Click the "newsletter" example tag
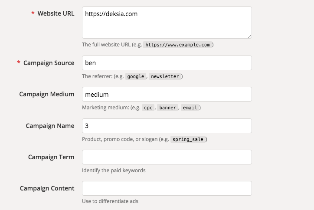The width and height of the screenshot is (314, 210). [x=165, y=76]
